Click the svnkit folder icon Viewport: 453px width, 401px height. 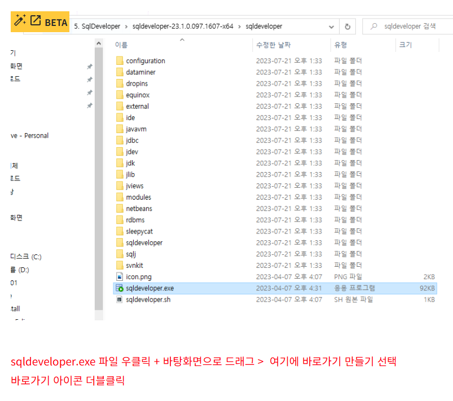click(120, 265)
